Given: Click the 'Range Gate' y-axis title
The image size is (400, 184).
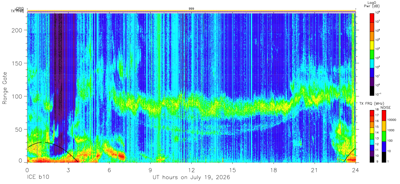Looking at the screenshot, I should pos(5,88).
